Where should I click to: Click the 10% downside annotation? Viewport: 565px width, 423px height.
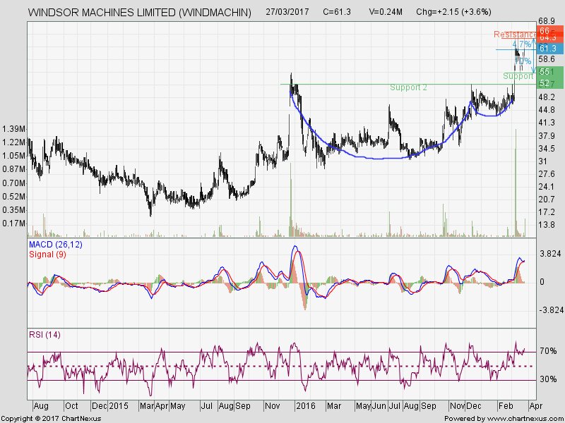tap(523, 61)
